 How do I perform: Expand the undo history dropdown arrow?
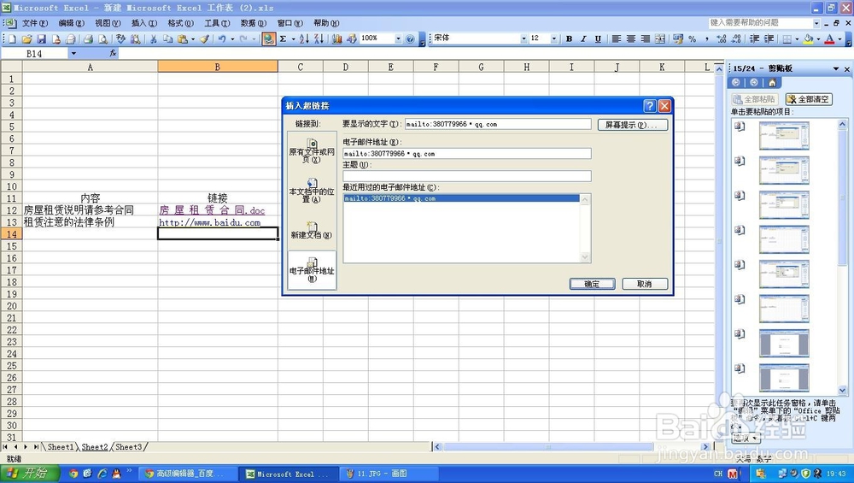(232, 38)
